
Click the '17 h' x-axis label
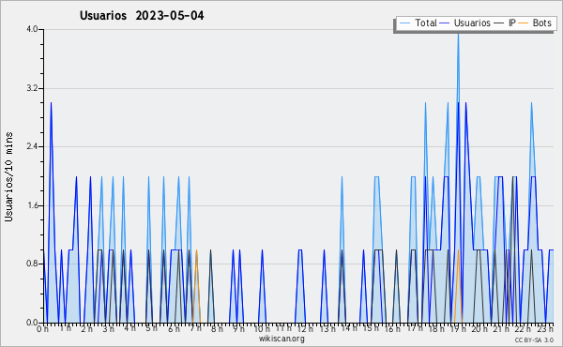pyautogui.click(x=415, y=328)
